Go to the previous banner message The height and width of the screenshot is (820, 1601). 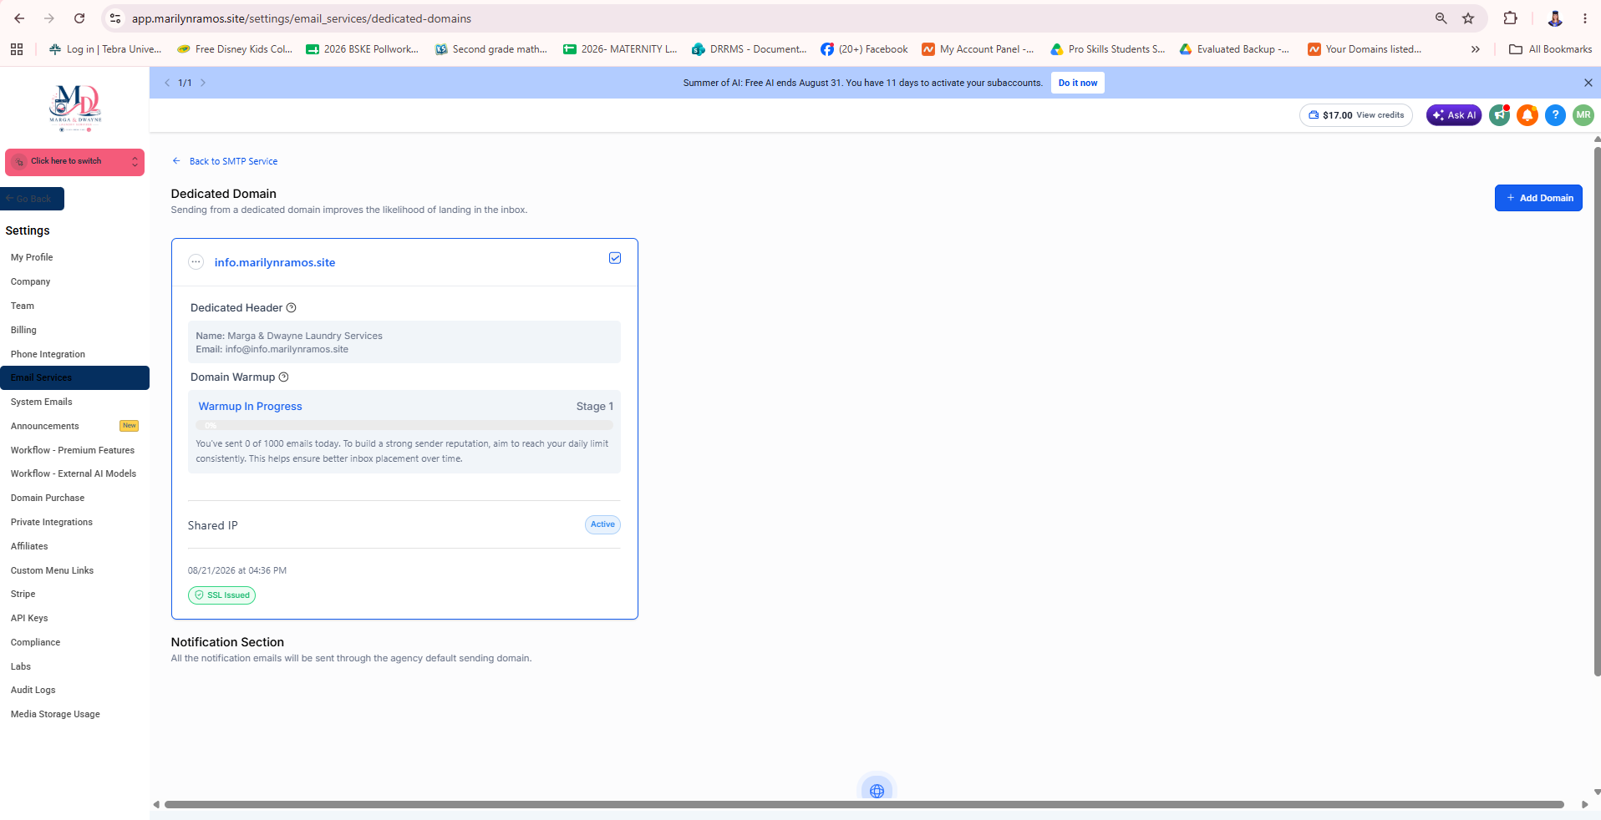(167, 83)
